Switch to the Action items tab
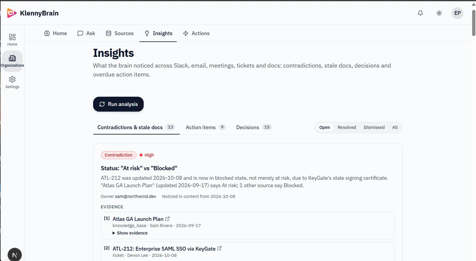 click(x=205, y=127)
